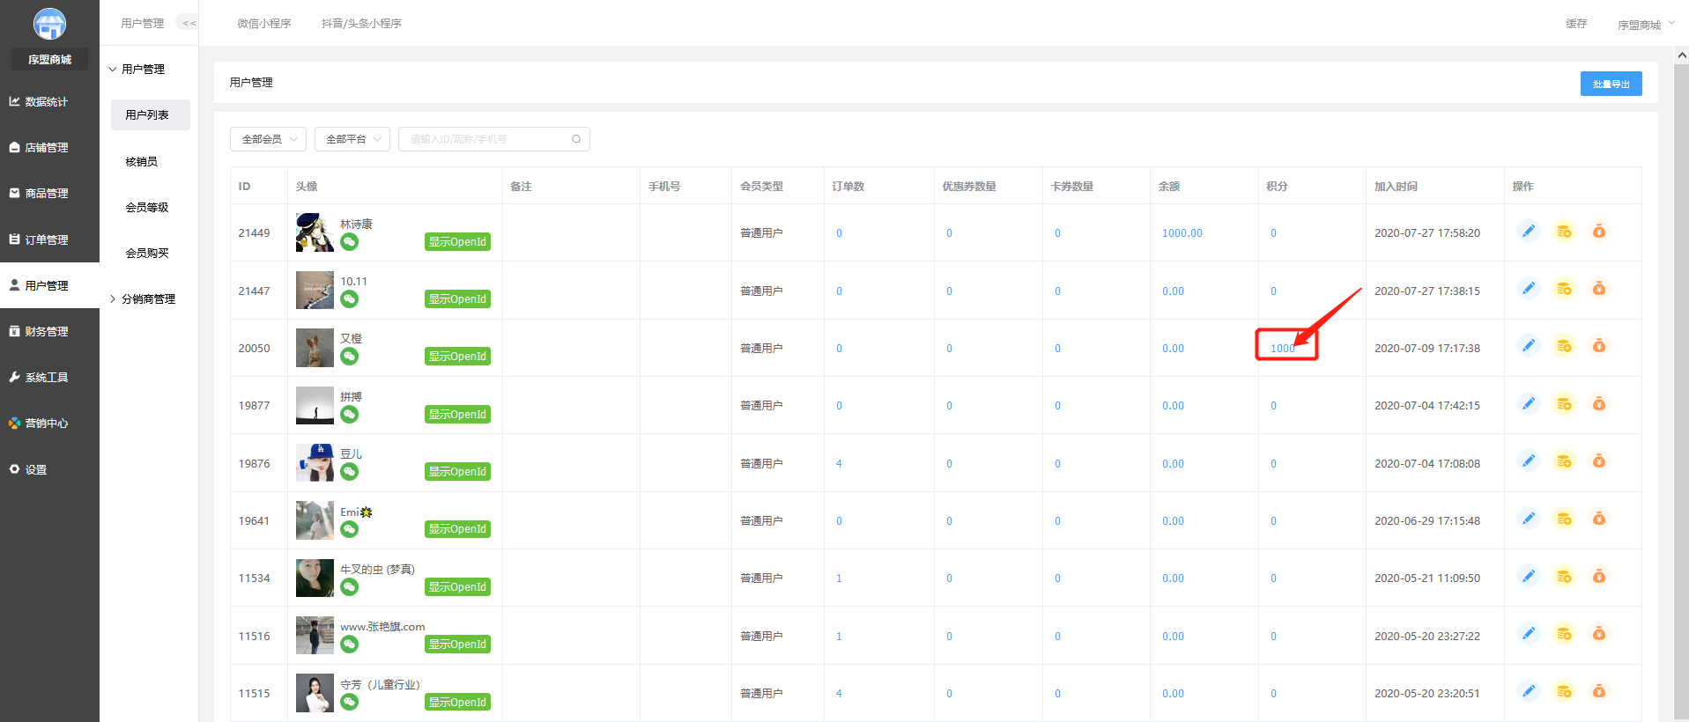
Task: Click the 批量导出 button
Action: coord(1611,84)
